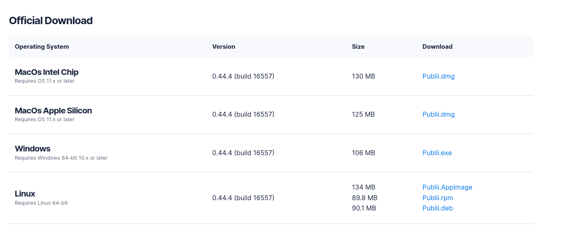Click the Linux row title
This screenshot has width=561, height=235.
point(25,194)
